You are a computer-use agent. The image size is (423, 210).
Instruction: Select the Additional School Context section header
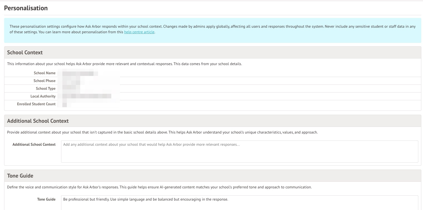click(x=38, y=121)
